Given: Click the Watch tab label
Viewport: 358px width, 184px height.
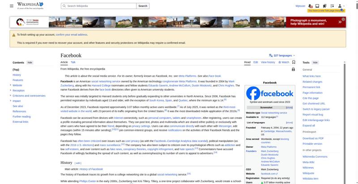Looking at the screenshot, I should tap(286, 62).
